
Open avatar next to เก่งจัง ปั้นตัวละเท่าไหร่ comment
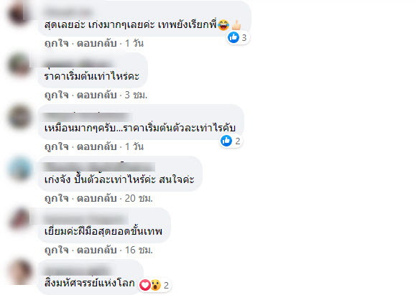tap(19, 168)
